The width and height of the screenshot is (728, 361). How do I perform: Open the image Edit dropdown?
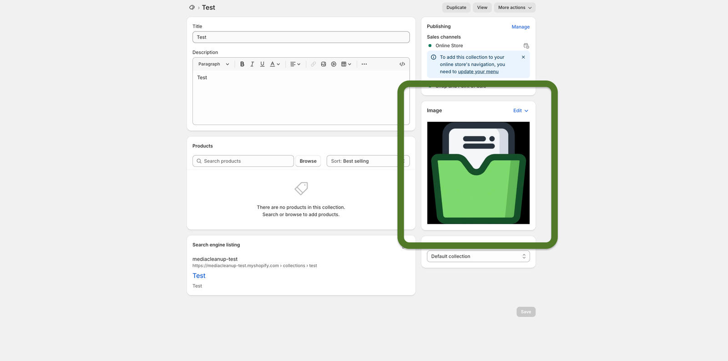coord(521,110)
